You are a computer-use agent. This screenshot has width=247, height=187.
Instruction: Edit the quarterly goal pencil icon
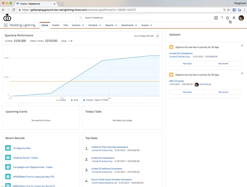click(x=71, y=41)
